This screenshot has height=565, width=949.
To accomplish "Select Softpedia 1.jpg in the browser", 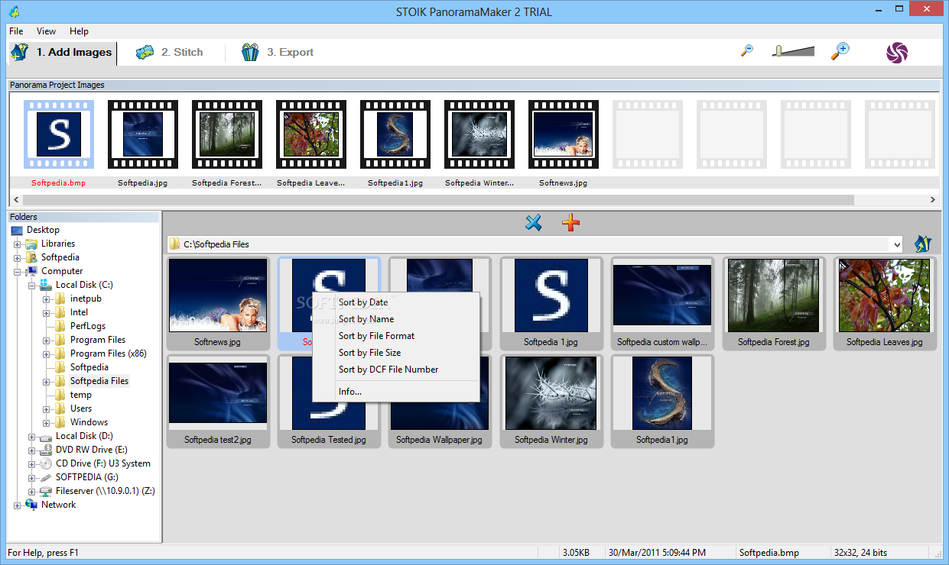I will [x=551, y=303].
